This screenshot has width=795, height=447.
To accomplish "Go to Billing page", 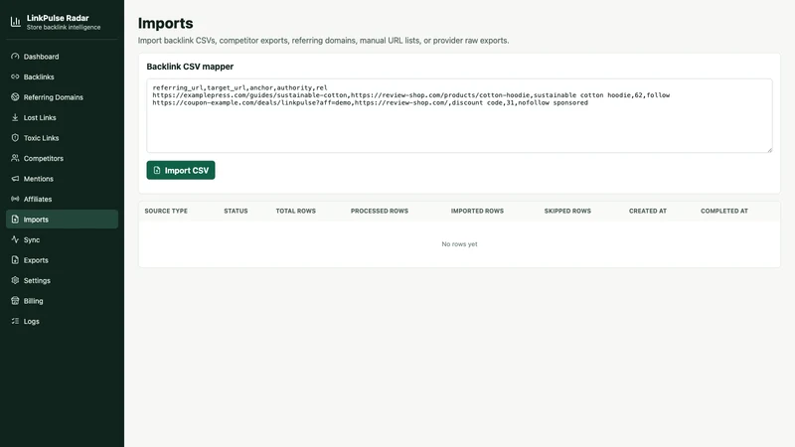I will [x=62, y=301].
